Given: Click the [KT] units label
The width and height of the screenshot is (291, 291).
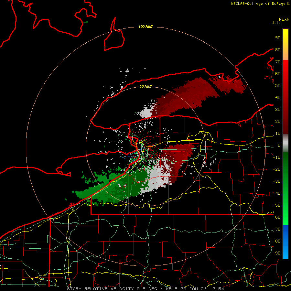Looking at the screenshot, I should point(276,22).
